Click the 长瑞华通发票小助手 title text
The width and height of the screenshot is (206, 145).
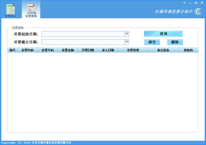(174, 12)
